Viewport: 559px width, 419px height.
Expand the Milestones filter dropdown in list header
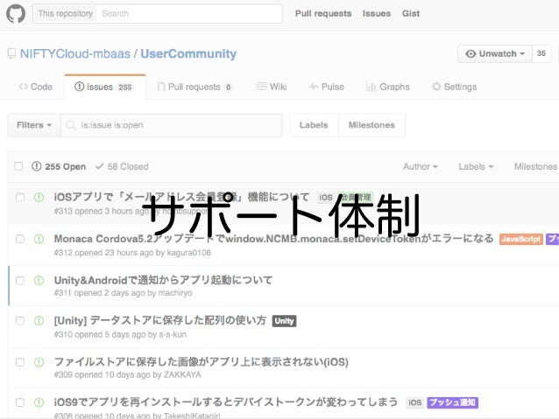click(536, 166)
